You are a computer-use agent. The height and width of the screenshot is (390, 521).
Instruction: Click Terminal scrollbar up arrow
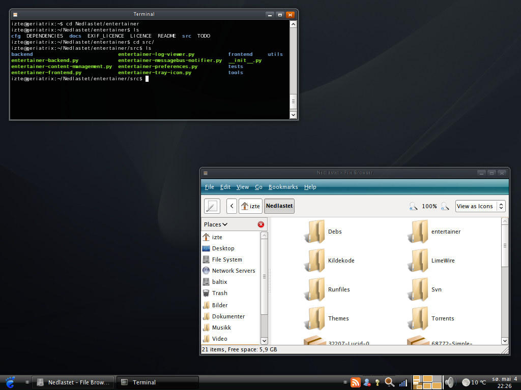(293, 24)
